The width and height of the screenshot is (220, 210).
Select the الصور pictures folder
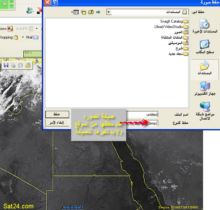pyautogui.click(x=181, y=32)
